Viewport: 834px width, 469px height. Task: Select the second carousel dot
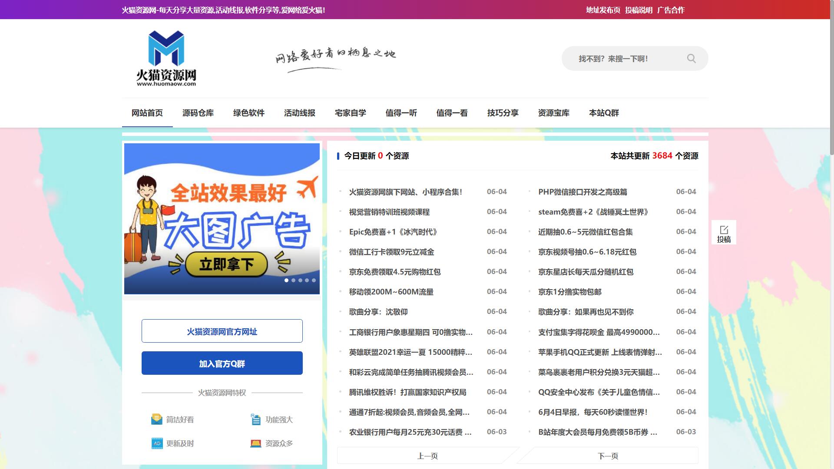coord(293,281)
